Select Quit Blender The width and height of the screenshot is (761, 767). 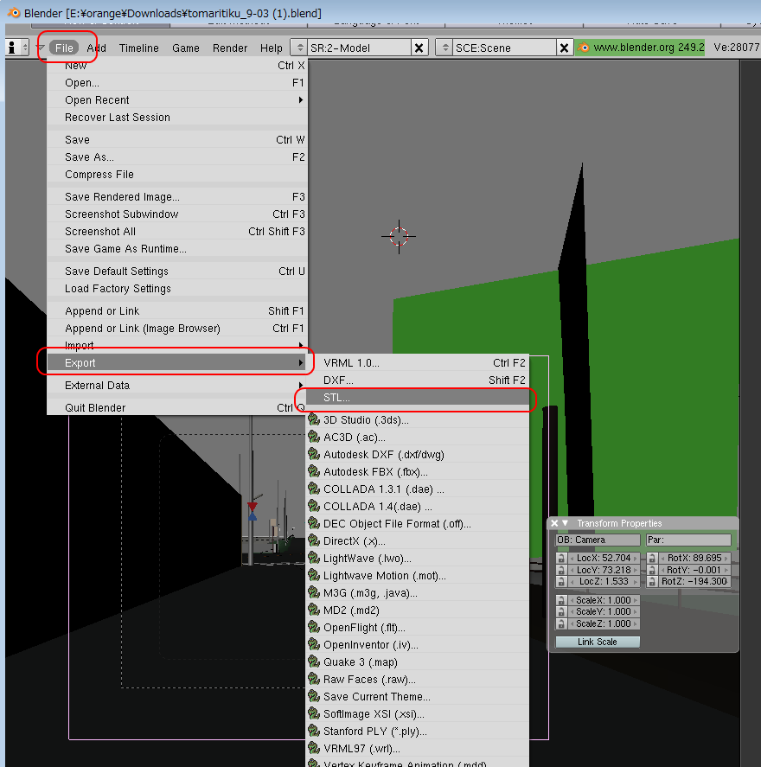click(x=177, y=407)
